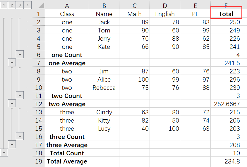The height and width of the screenshot is (167, 247).
Task: Click Alice's Math score of 100
Action: [x=134, y=80]
